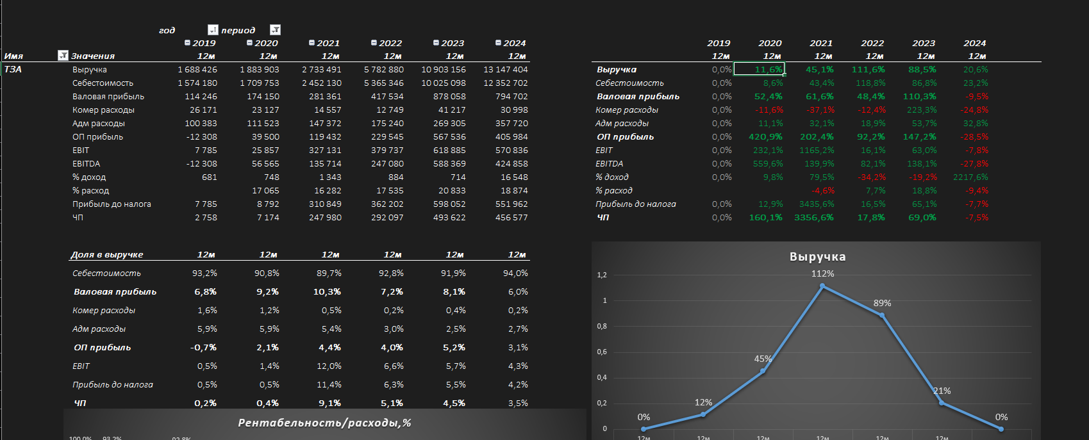This screenshot has height=440, width=1089.
Task: Click the Рентабельность/расходы,% chart title
Action: point(324,423)
